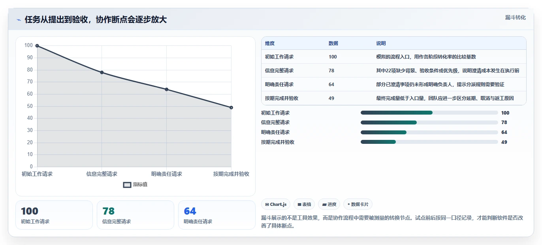Click the 指标值 legend label

tap(140, 185)
